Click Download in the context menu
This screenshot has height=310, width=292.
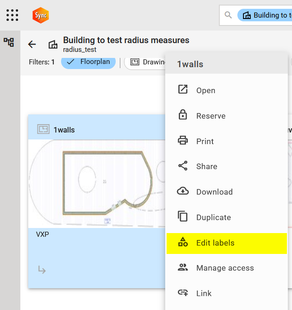[x=214, y=192]
